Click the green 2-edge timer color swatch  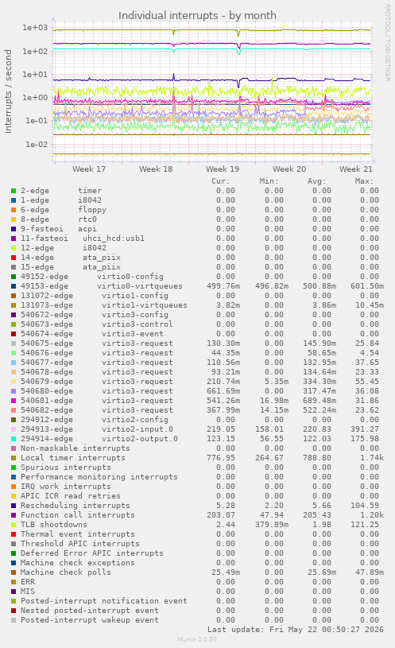(14, 191)
